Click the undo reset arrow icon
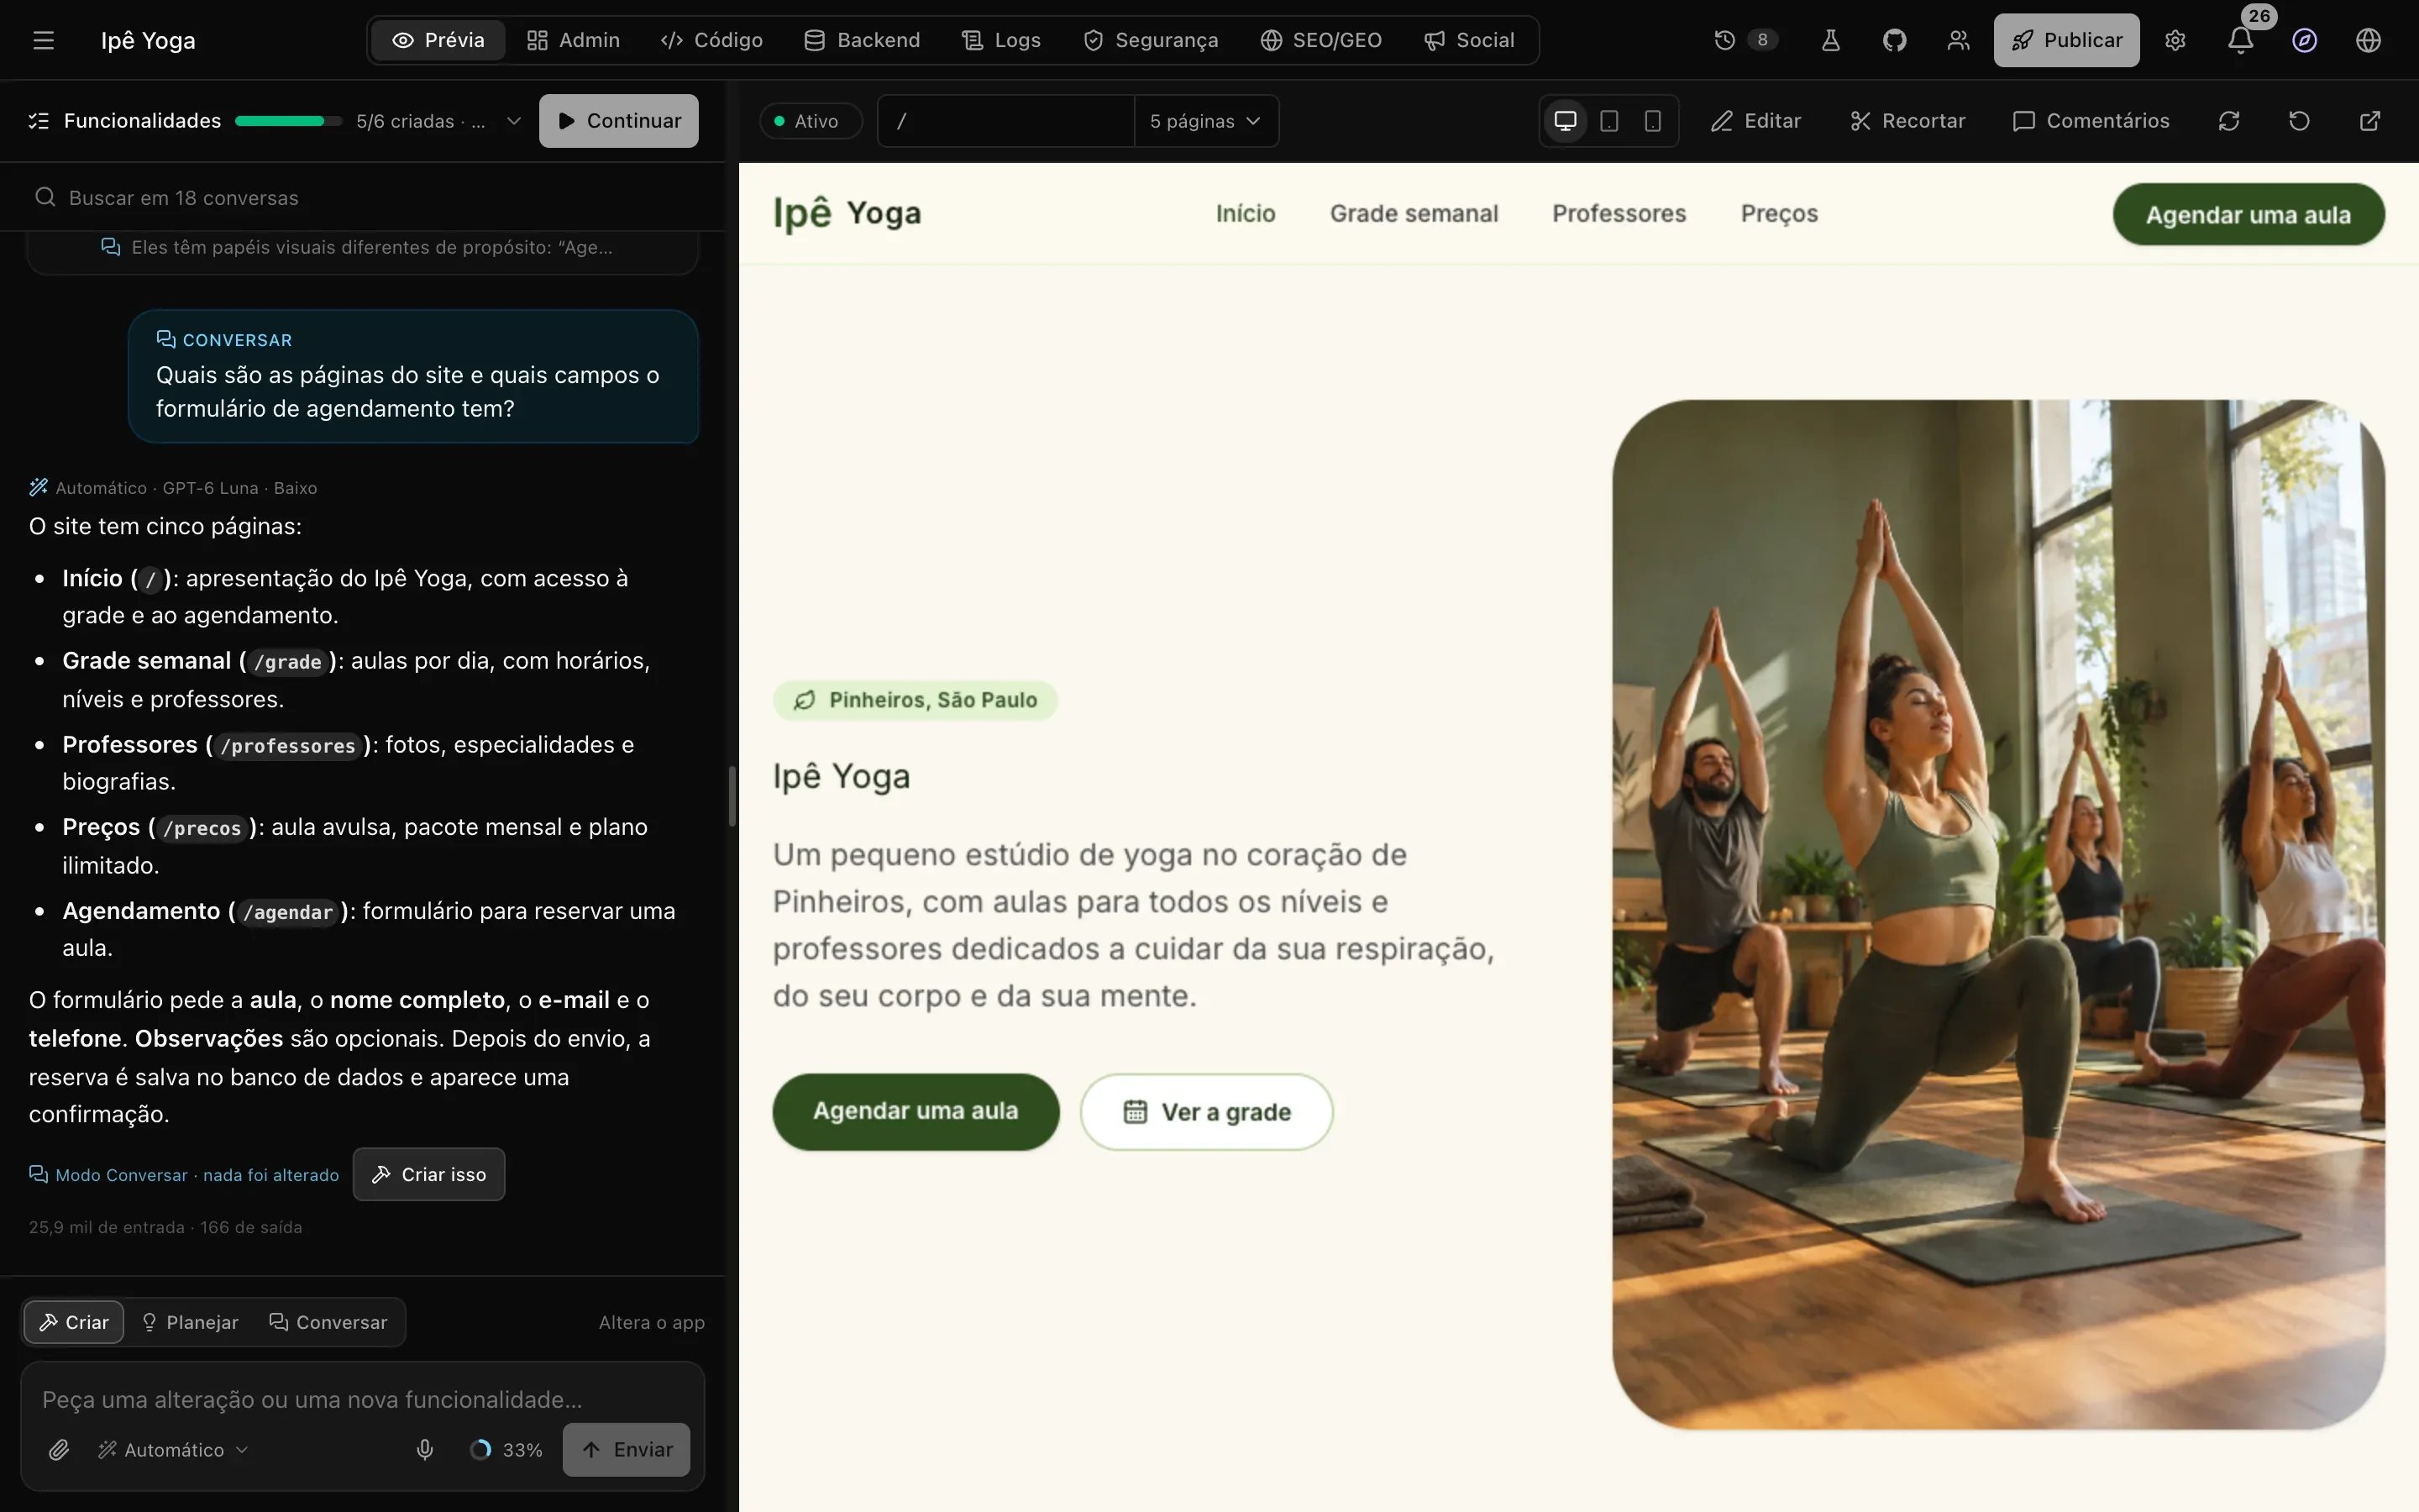Screen dimensions: 2419x1512 [2299, 121]
